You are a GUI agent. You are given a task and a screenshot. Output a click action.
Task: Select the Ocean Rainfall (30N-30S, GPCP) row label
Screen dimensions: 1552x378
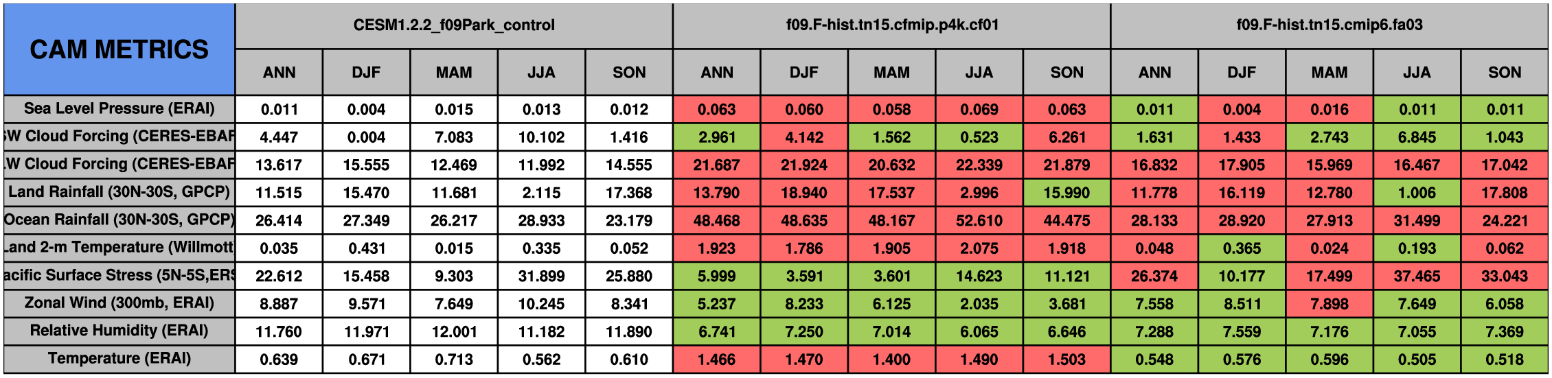point(119,220)
